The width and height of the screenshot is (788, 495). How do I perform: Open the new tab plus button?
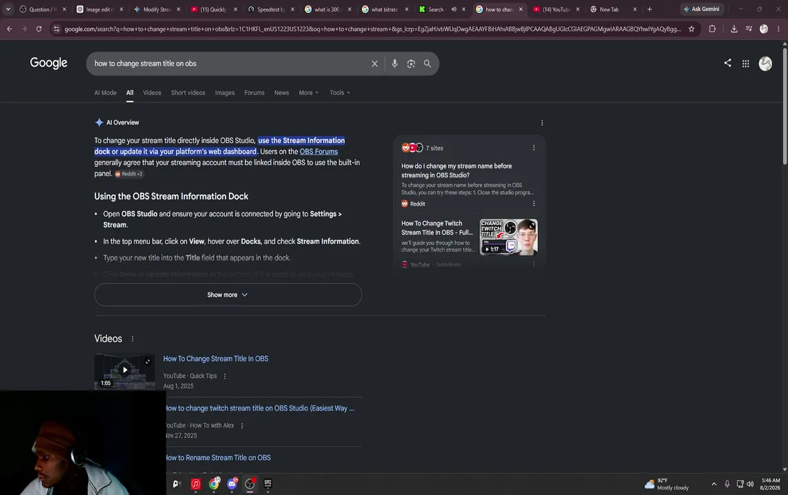pos(649,9)
